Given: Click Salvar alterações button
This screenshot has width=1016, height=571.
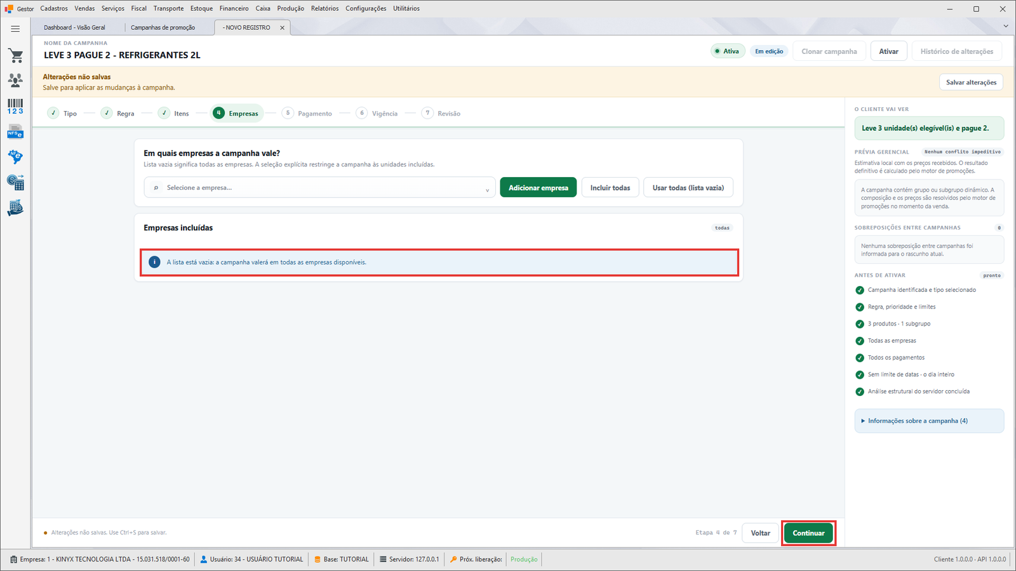Looking at the screenshot, I should point(971,82).
